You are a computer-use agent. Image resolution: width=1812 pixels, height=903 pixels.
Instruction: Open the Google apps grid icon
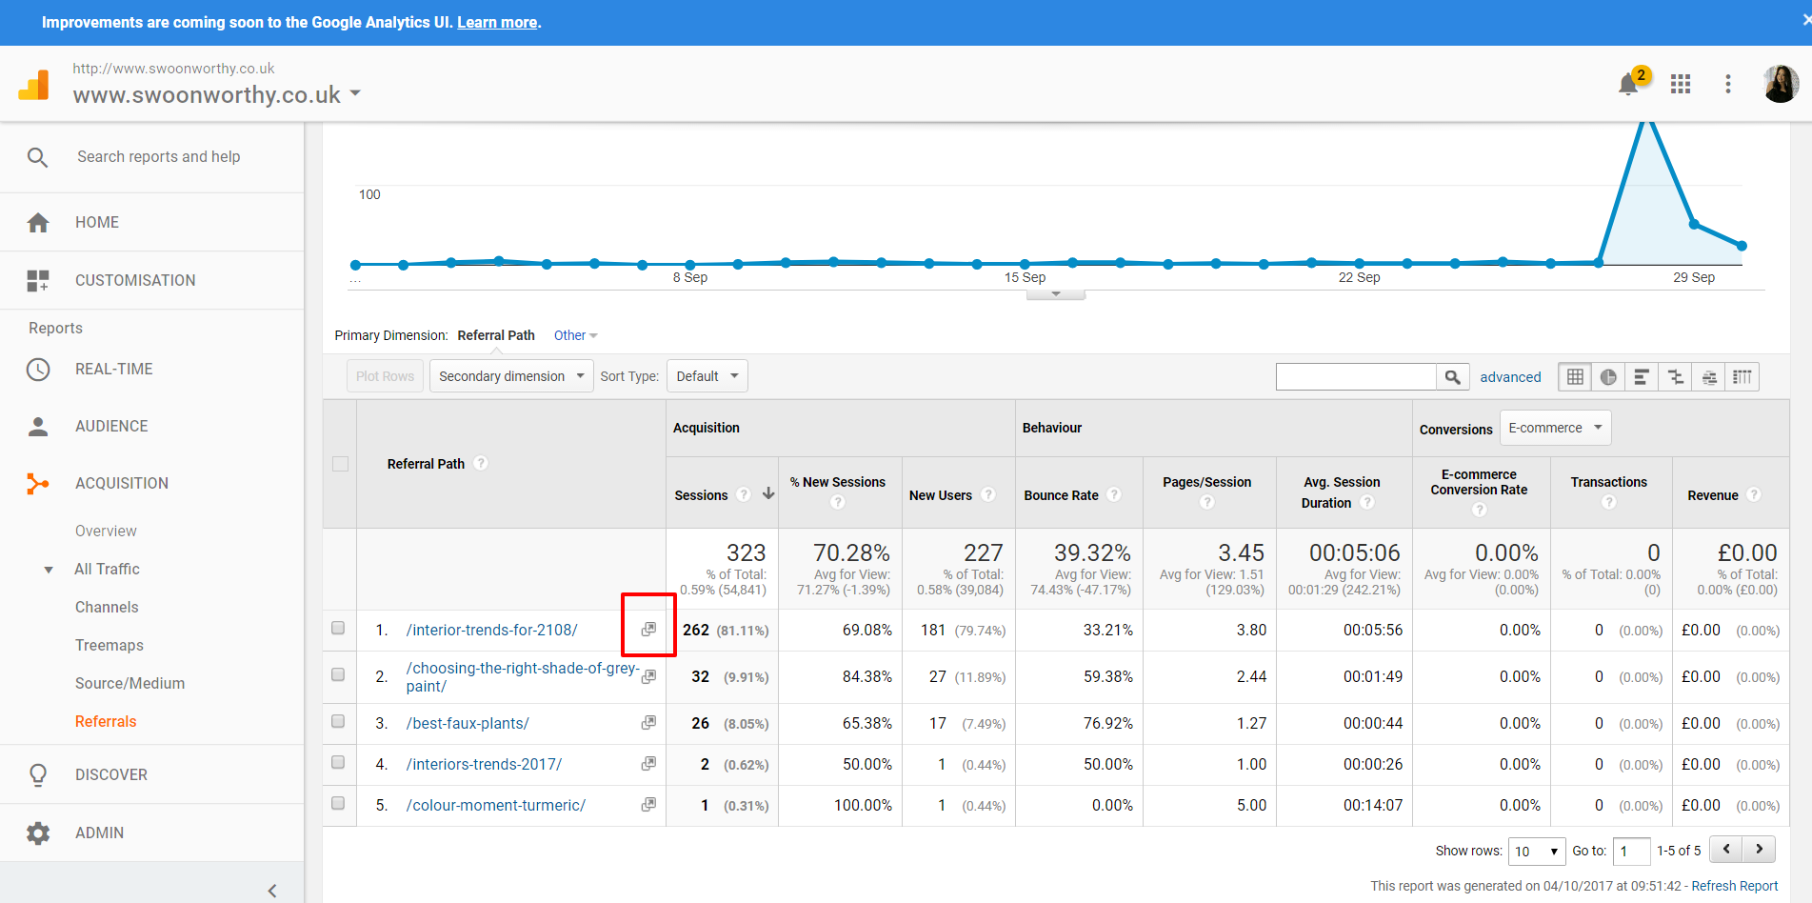tap(1681, 84)
